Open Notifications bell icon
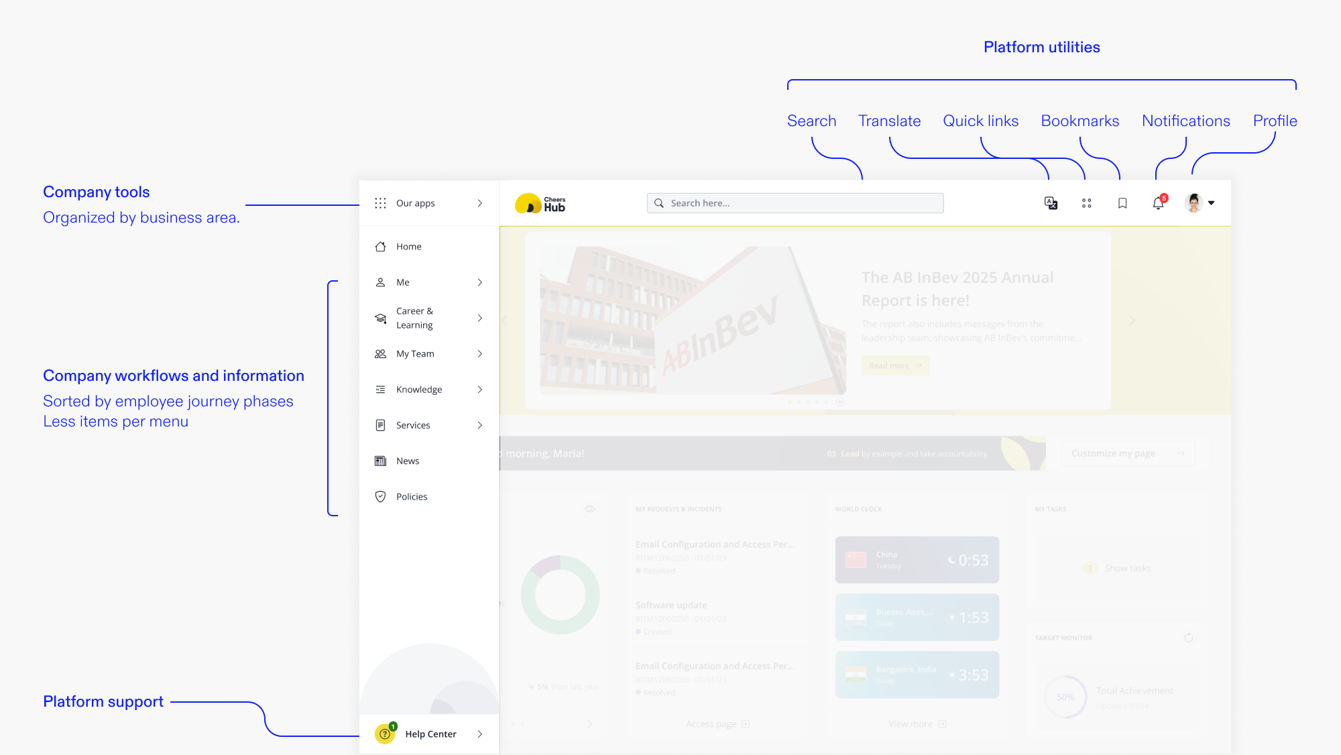Screen dimensions: 1341x755 tap(1158, 203)
